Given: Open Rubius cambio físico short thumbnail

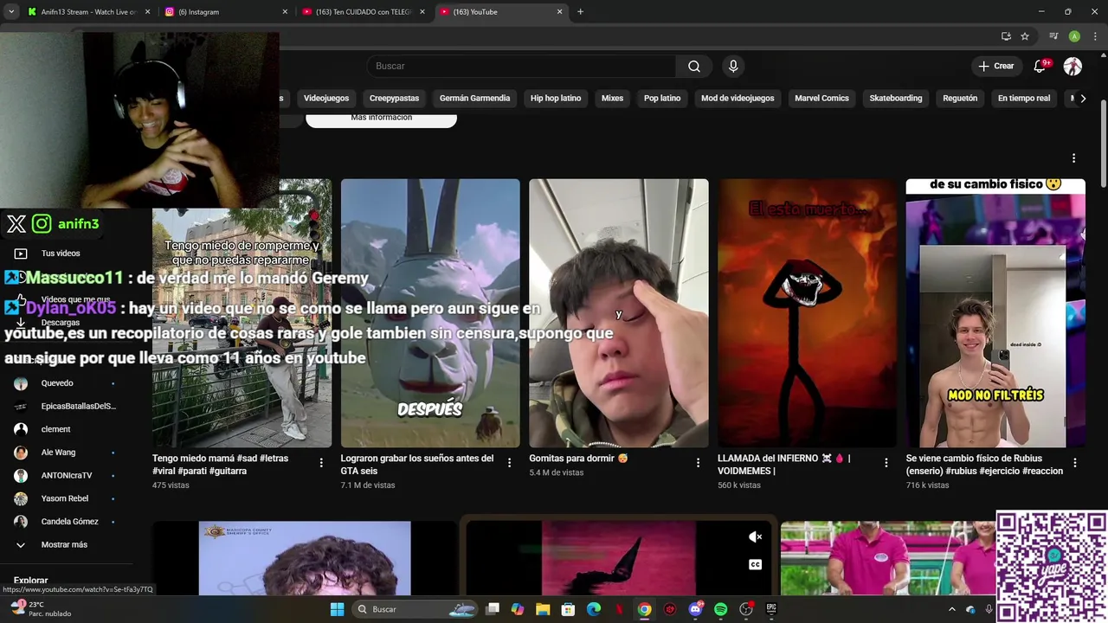Looking at the screenshot, I should (x=995, y=313).
